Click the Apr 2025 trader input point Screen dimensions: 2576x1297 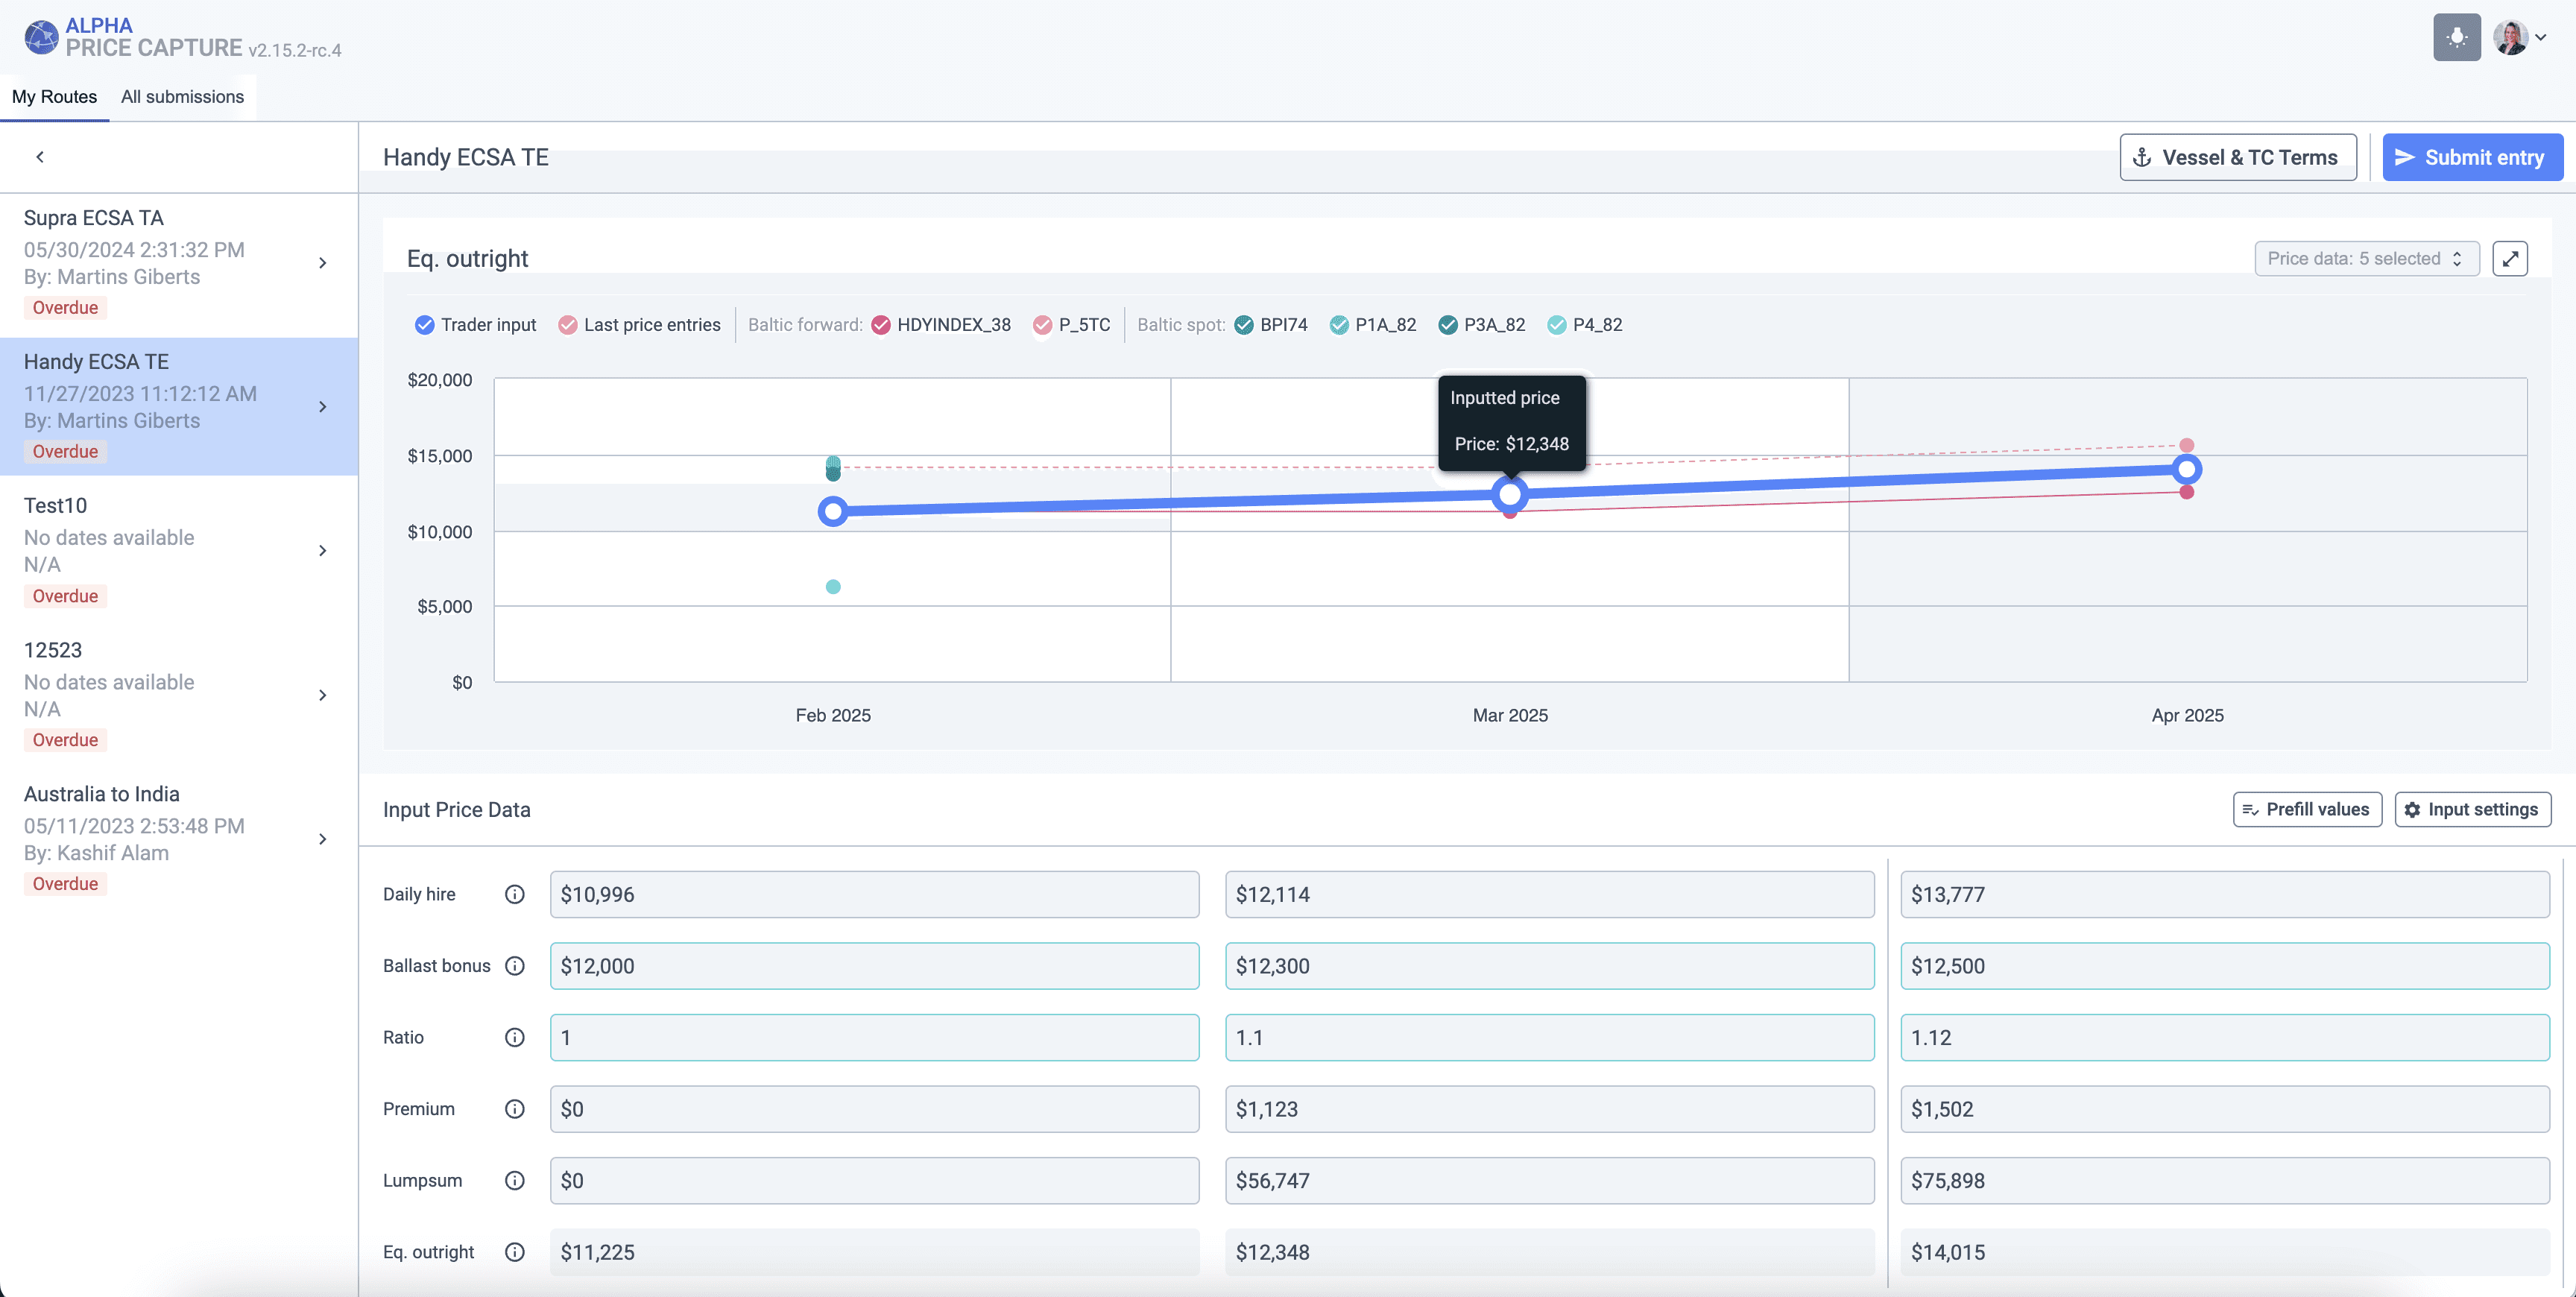[2186, 469]
